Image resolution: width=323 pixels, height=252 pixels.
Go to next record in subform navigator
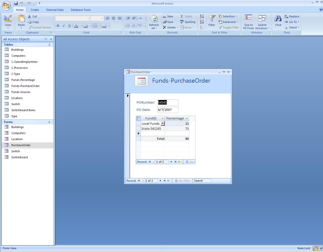[171, 162]
